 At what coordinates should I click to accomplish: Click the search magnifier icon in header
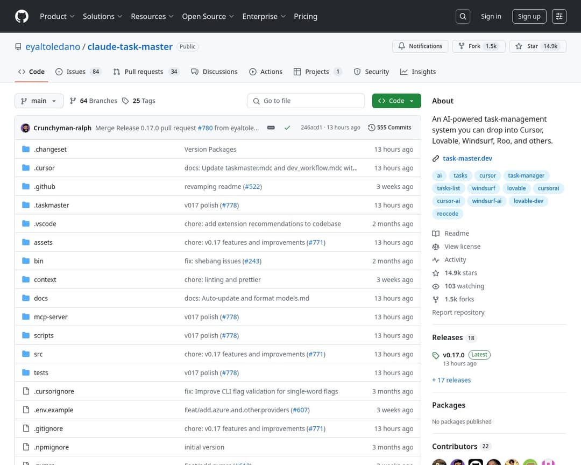pyautogui.click(x=463, y=16)
